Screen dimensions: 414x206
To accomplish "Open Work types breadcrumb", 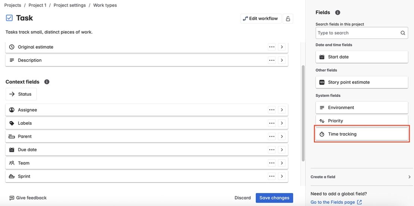I will [x=105, y=5].
